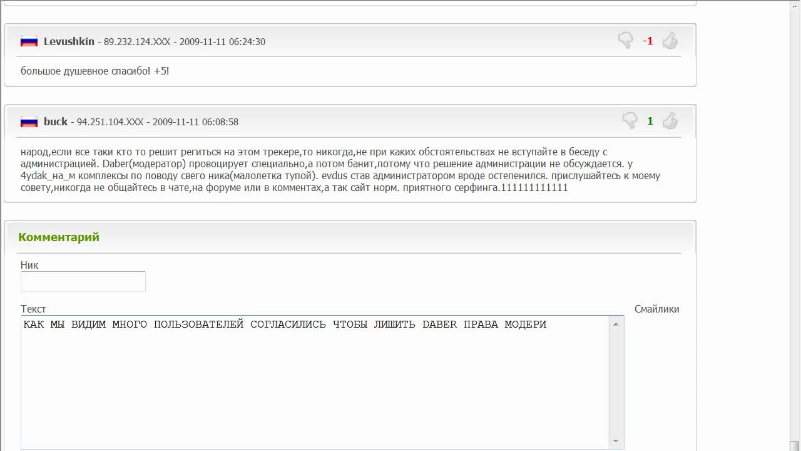Open the Levushkin username link
The width and height of the screenshot is (801, 451).
click(69, 41)
